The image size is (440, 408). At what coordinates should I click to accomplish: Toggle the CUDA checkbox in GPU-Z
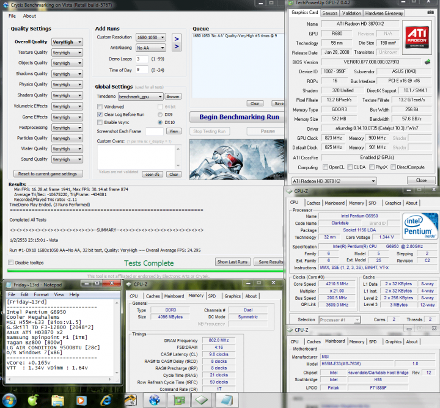pos(350,167)
